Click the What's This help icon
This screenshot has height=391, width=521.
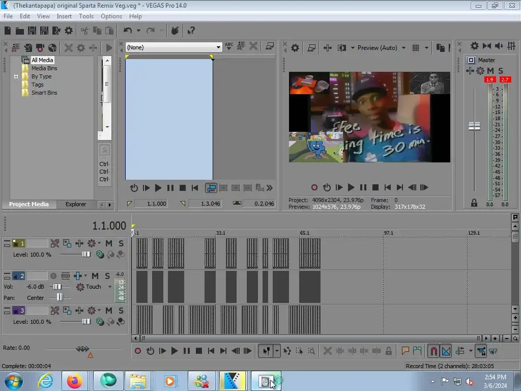pos(191,31)
